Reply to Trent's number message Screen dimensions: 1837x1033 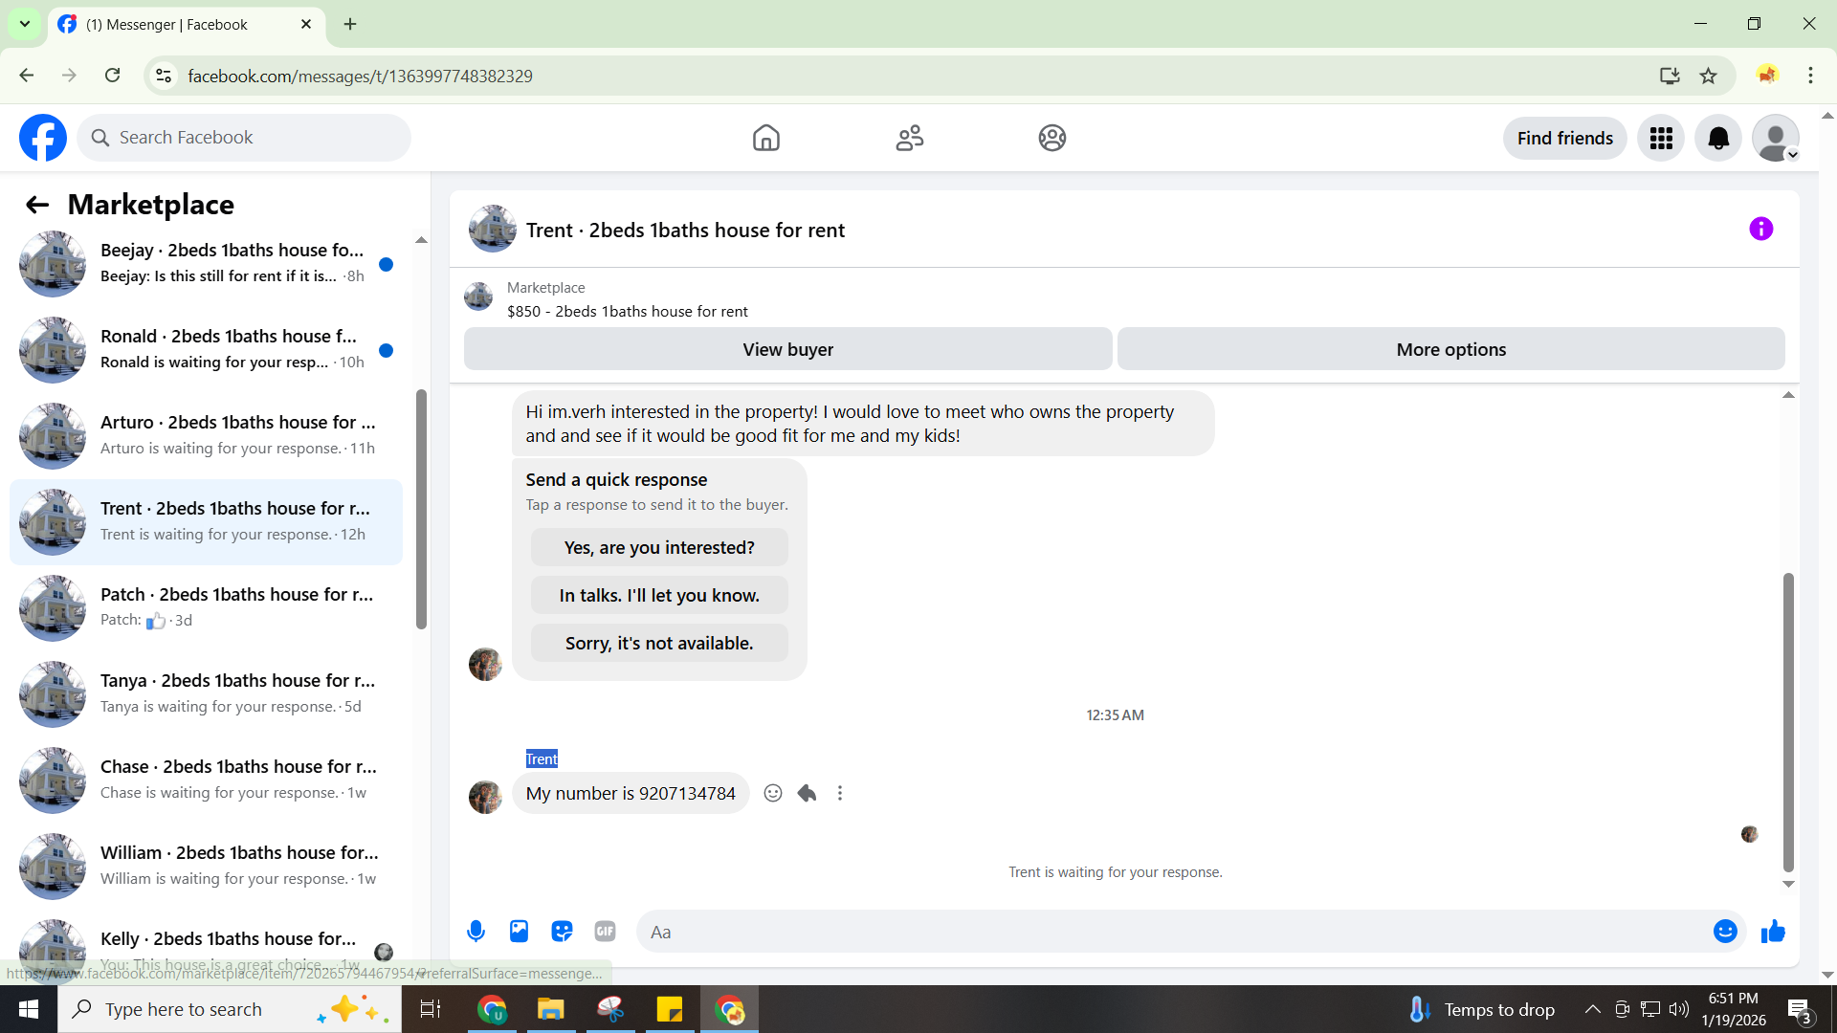[807, 793]
